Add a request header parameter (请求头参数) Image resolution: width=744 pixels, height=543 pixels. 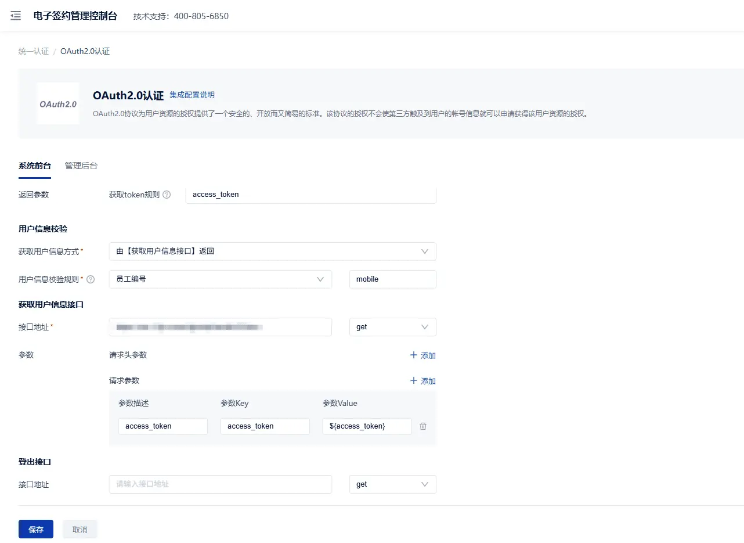[423, 355]
